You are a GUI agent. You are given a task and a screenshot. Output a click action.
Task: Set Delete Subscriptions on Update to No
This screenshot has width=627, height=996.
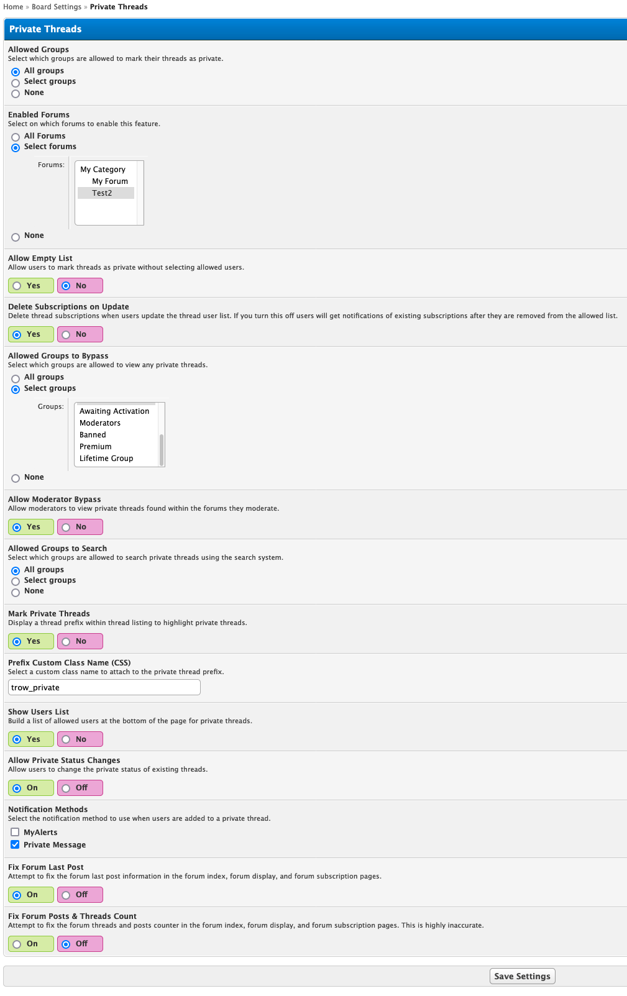coord(66,335)
